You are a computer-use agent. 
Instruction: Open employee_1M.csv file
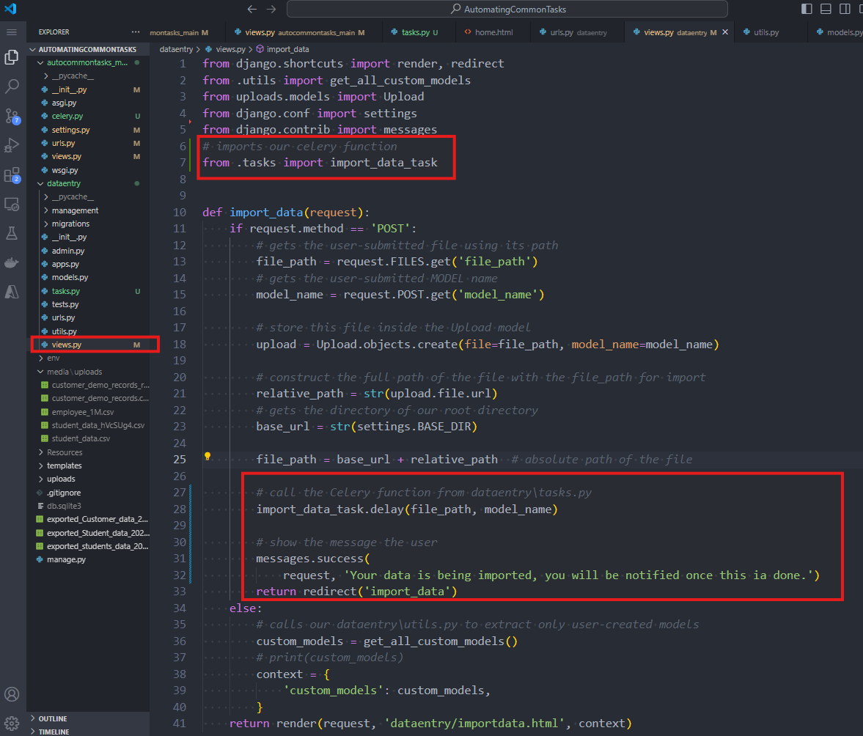coord(88,412)
